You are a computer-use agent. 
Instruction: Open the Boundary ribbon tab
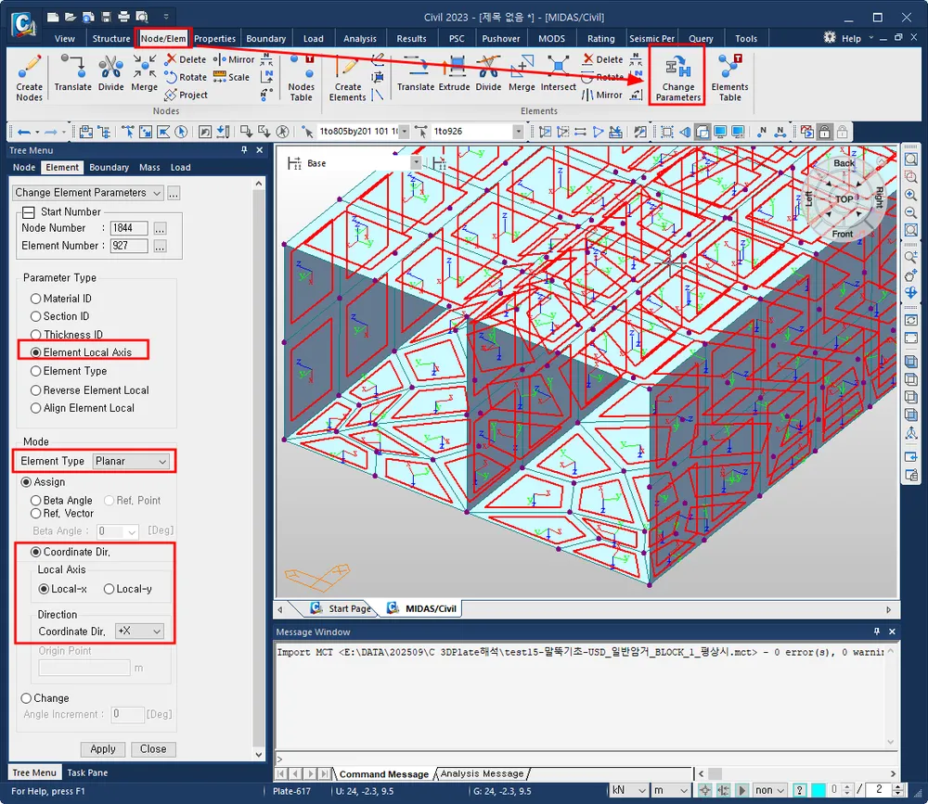pyautogui.click(x=265, y=38)
